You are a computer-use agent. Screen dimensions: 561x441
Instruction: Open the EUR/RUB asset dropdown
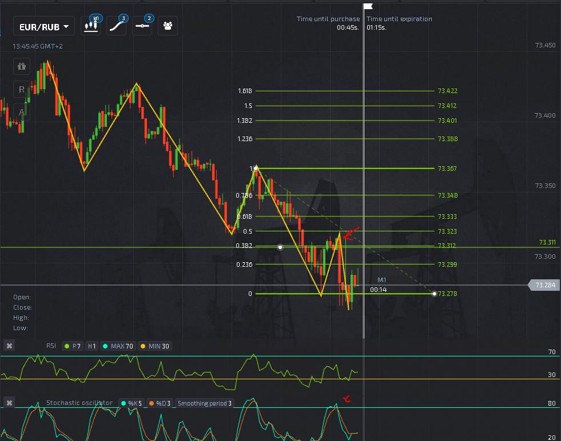click(44, 27)
